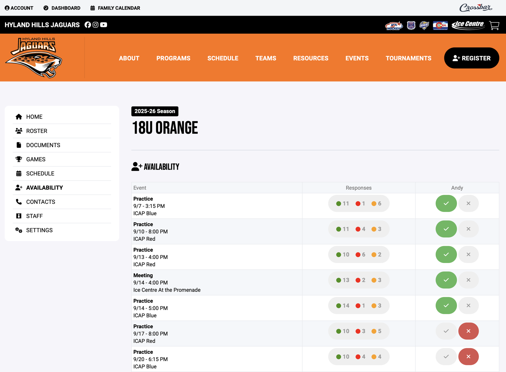Screen dimensions: 506x372
Task: Click the Ice Centre logo
Action: (468, 25)
